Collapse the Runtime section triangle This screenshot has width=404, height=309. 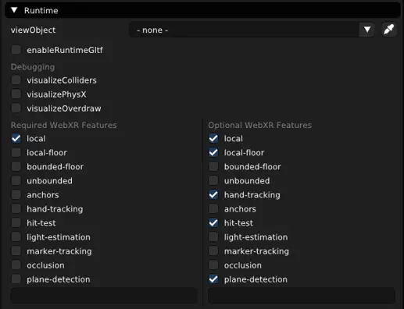click(14, 10)
